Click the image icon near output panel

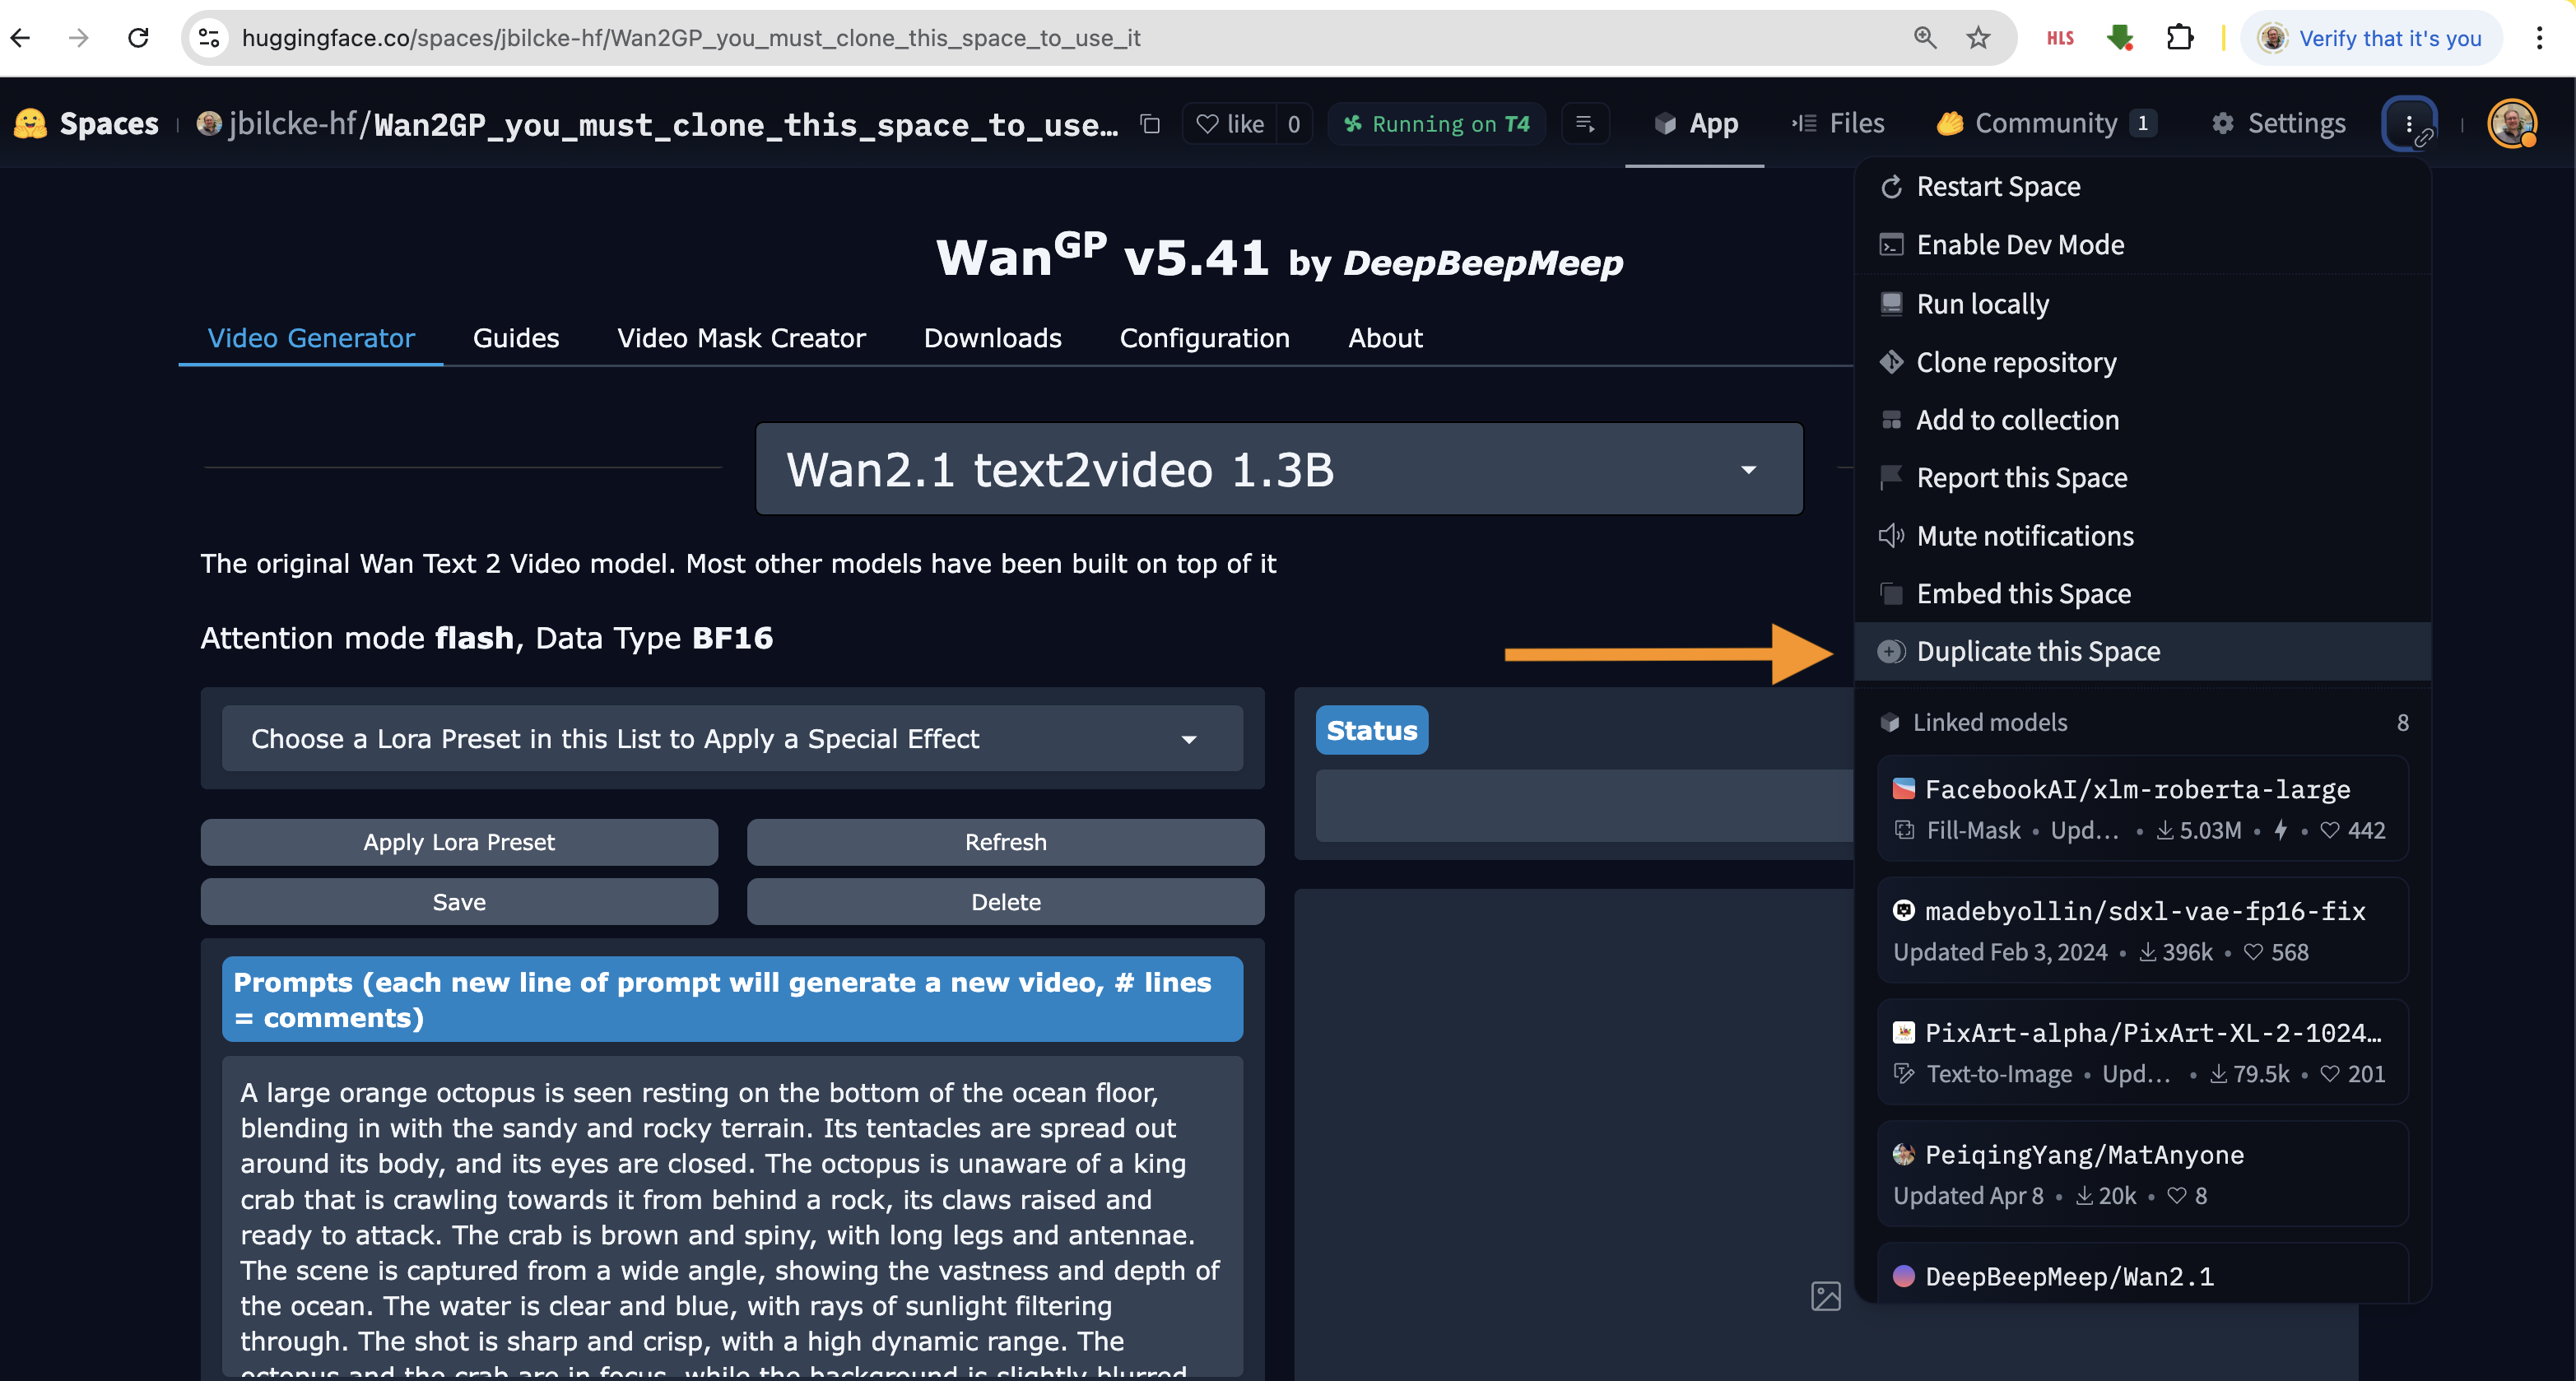[x=1825, y=1296]
